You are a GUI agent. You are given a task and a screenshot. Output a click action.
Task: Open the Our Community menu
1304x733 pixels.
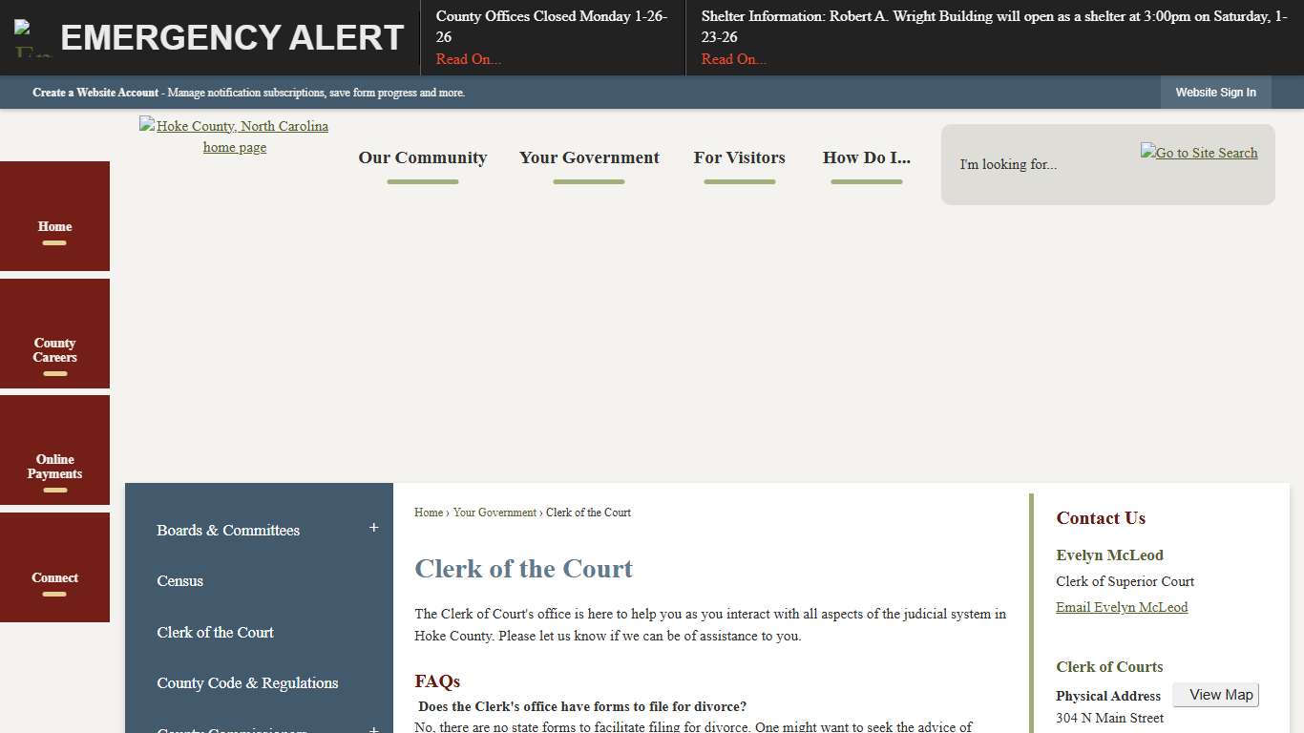[x=422, y=157]
